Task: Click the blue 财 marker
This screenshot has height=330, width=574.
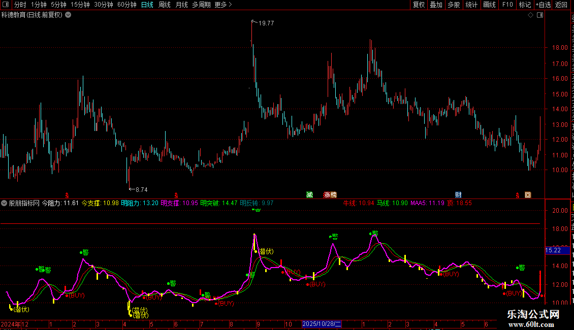Action: click(458, 194)
